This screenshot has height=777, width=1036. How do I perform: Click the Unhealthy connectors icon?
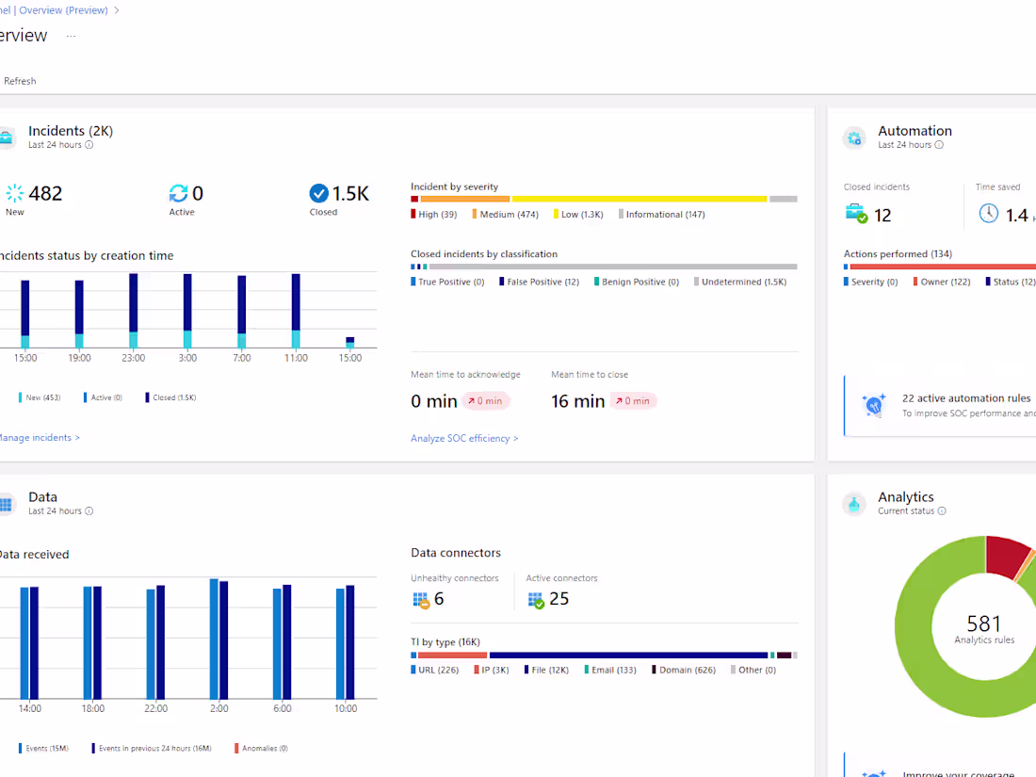[420, 600]
